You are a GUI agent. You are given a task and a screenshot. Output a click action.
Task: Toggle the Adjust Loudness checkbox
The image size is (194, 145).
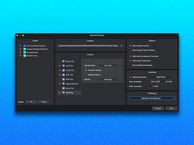[x=130, y=77]
